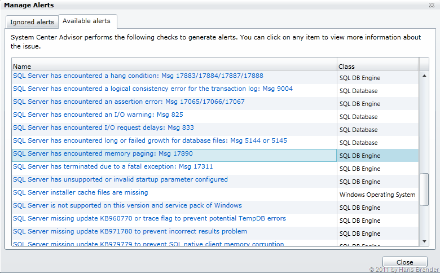This screenshot has height=273, width=440.
Task: Switch to the Ignored alerts tab
Action: click(x=32, y=22)
